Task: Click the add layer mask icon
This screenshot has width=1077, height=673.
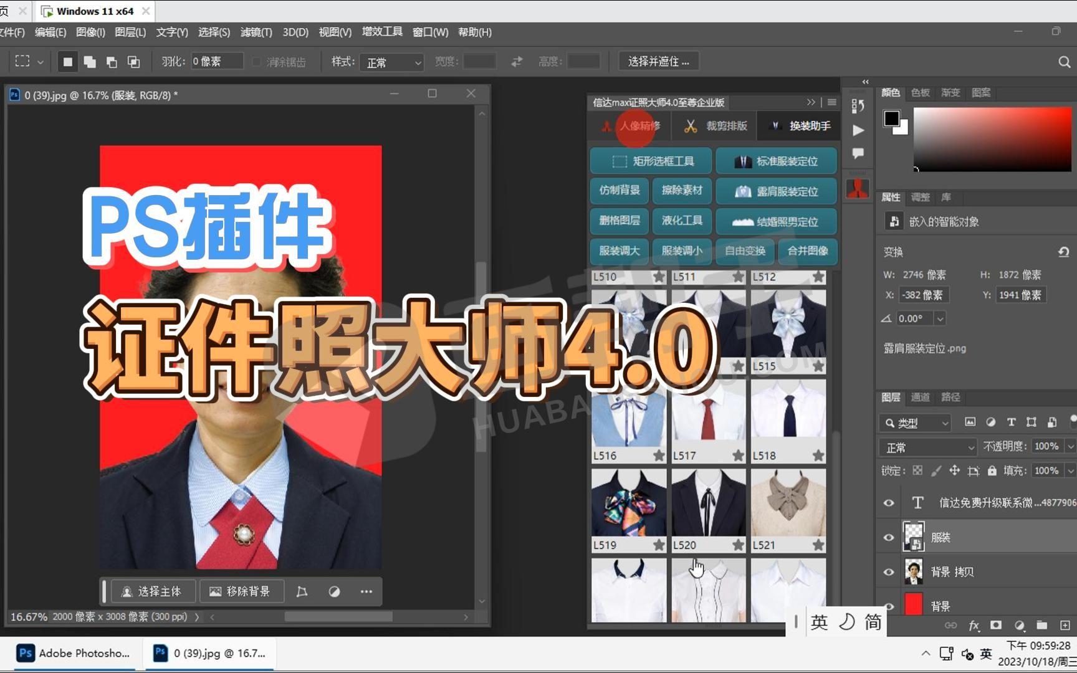Action: [996, 625]
